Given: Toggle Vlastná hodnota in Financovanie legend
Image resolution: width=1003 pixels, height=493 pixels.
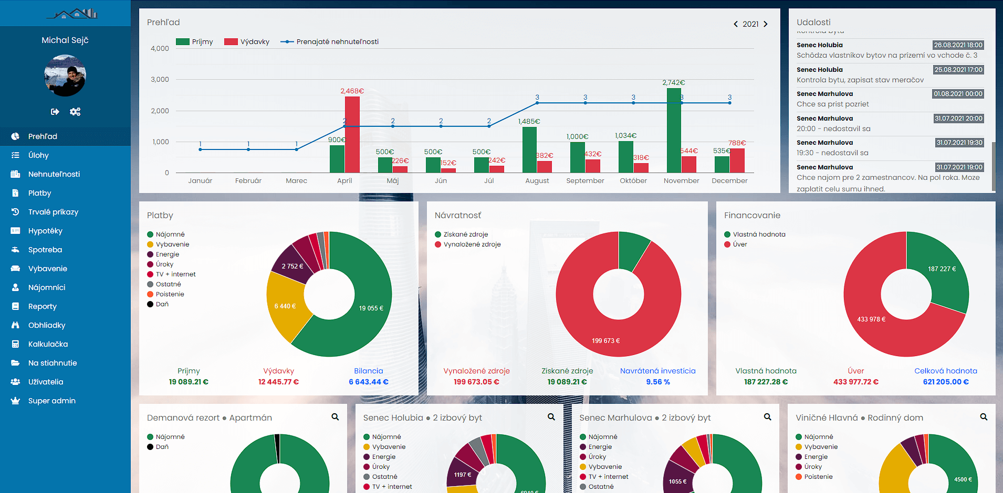Looking at the screenshot, I should coord(755,234).
